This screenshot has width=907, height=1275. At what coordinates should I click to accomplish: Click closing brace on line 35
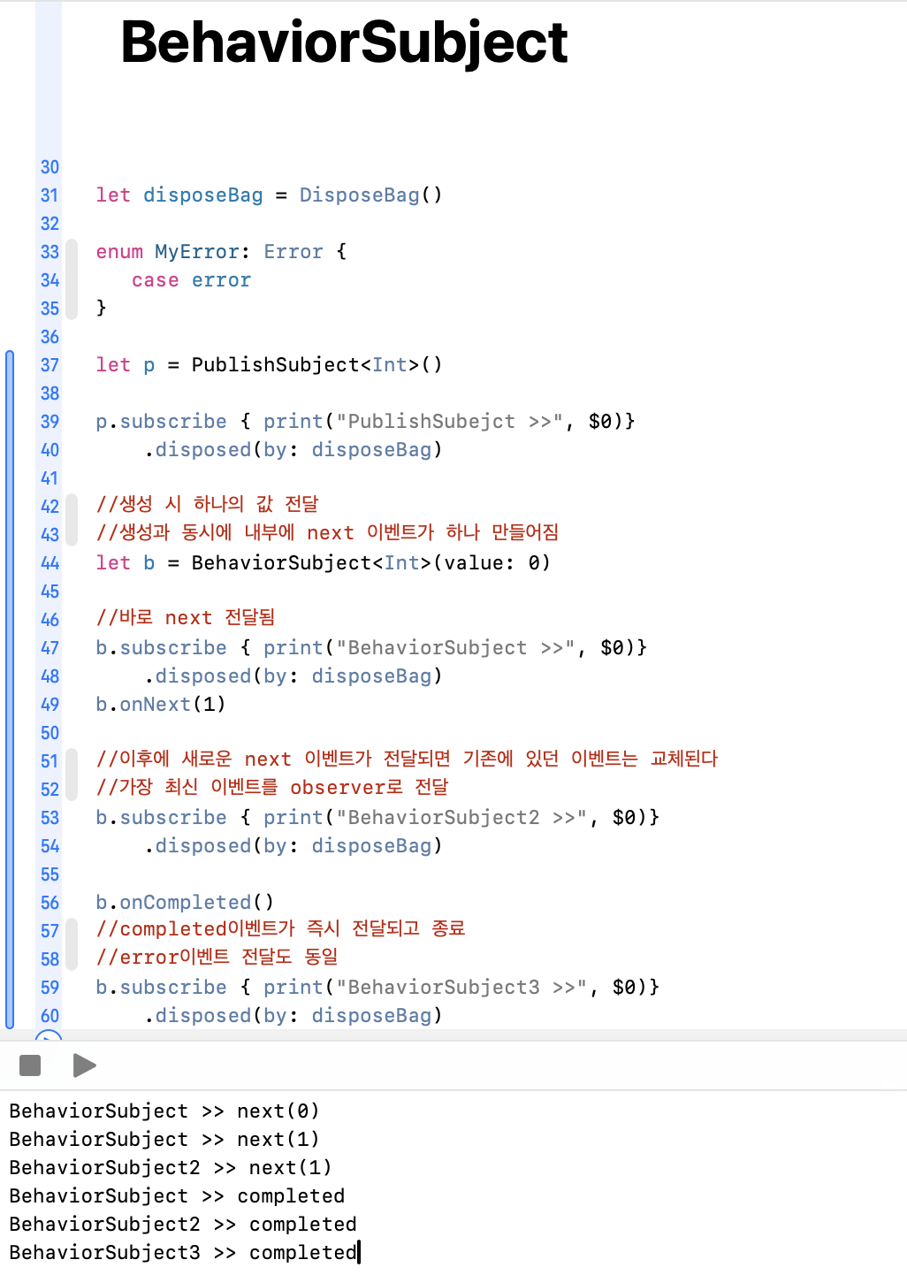coord(101,308)
